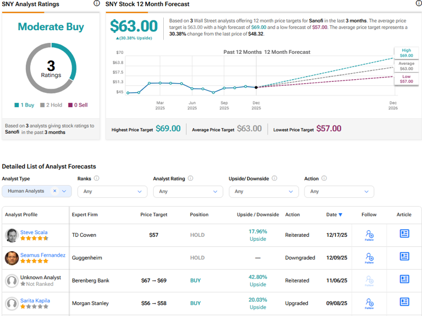Image resolution: width=422 pixels, height=316 pixels.
Task: Open the Analyst Rating dropdown
Action: (188, 191)
